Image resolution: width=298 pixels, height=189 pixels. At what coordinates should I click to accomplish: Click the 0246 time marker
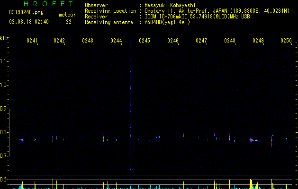click(173, 41)
